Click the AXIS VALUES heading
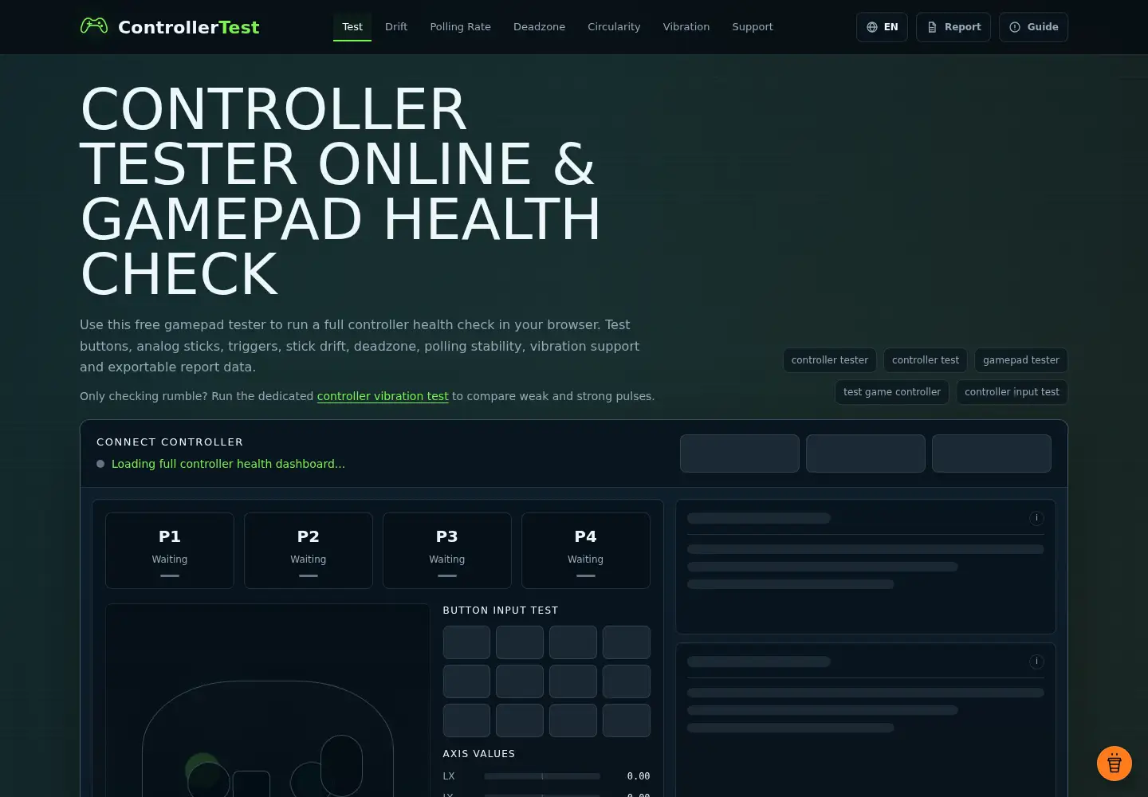Viewport: 1148px width, 797px height. 479,754
